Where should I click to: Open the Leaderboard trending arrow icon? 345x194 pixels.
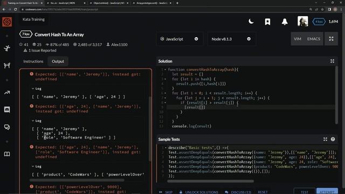click(x=7, y=93)
